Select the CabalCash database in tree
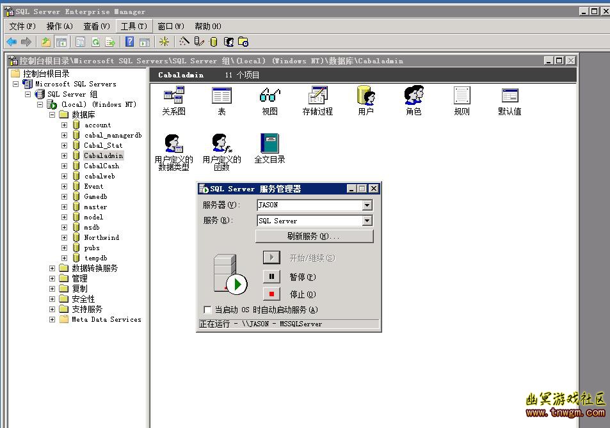 (x=102, y=166)
